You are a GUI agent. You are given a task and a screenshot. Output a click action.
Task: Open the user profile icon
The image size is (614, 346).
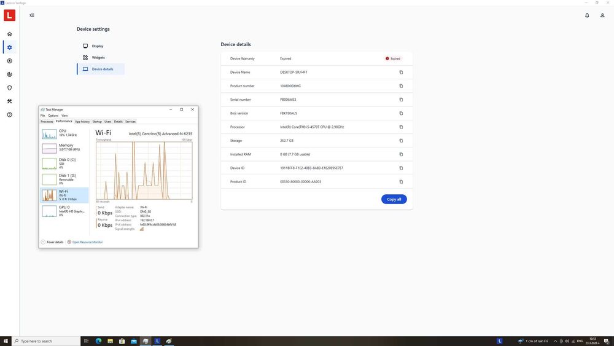pos(602,15)
